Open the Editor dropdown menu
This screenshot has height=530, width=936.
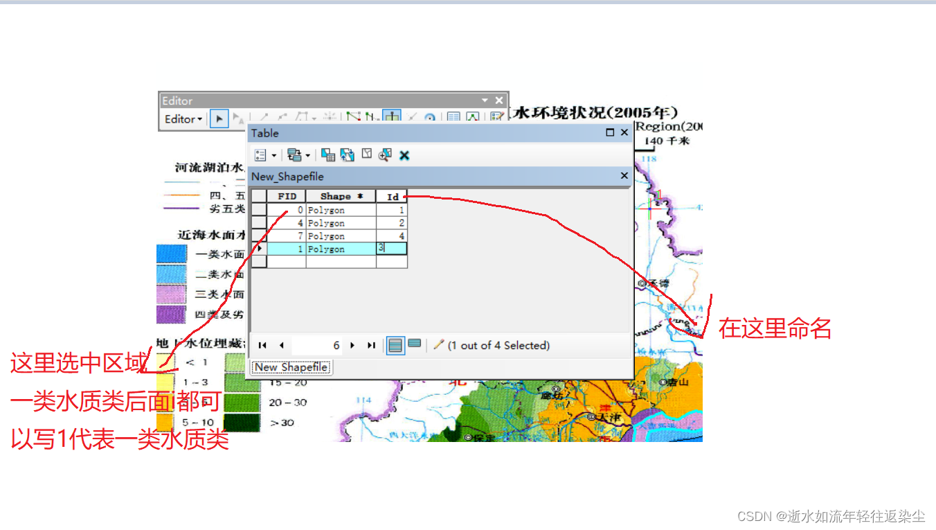(x=183, y=119)
